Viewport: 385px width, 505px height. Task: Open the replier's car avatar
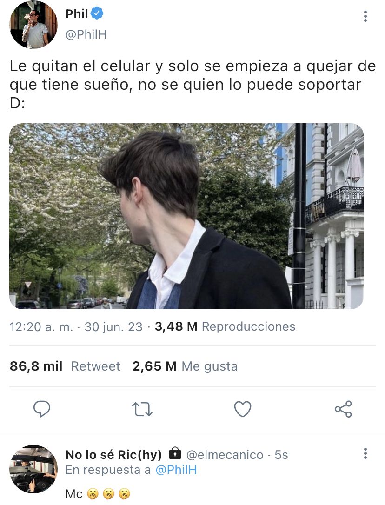tap(33, 469)
